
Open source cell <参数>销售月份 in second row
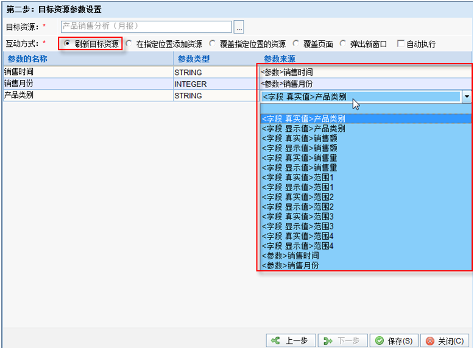pyautogui.click(x=365, y=84)
